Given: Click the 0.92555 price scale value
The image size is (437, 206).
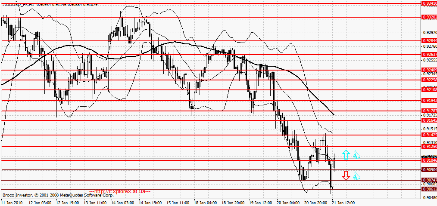Looking at the screenshot, I should point(430,60).
